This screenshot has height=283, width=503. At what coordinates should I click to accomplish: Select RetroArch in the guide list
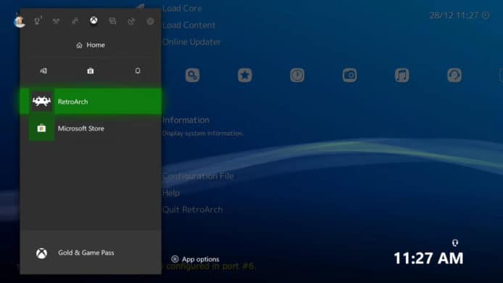[91, 102]
